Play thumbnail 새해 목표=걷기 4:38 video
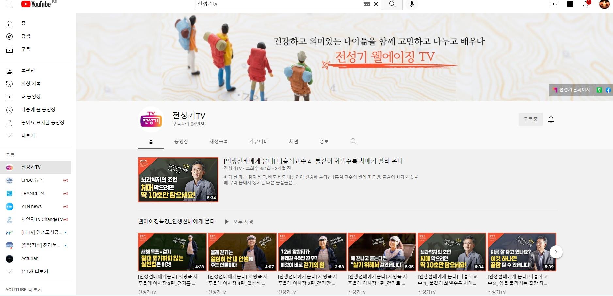 [x=172, y=252]
